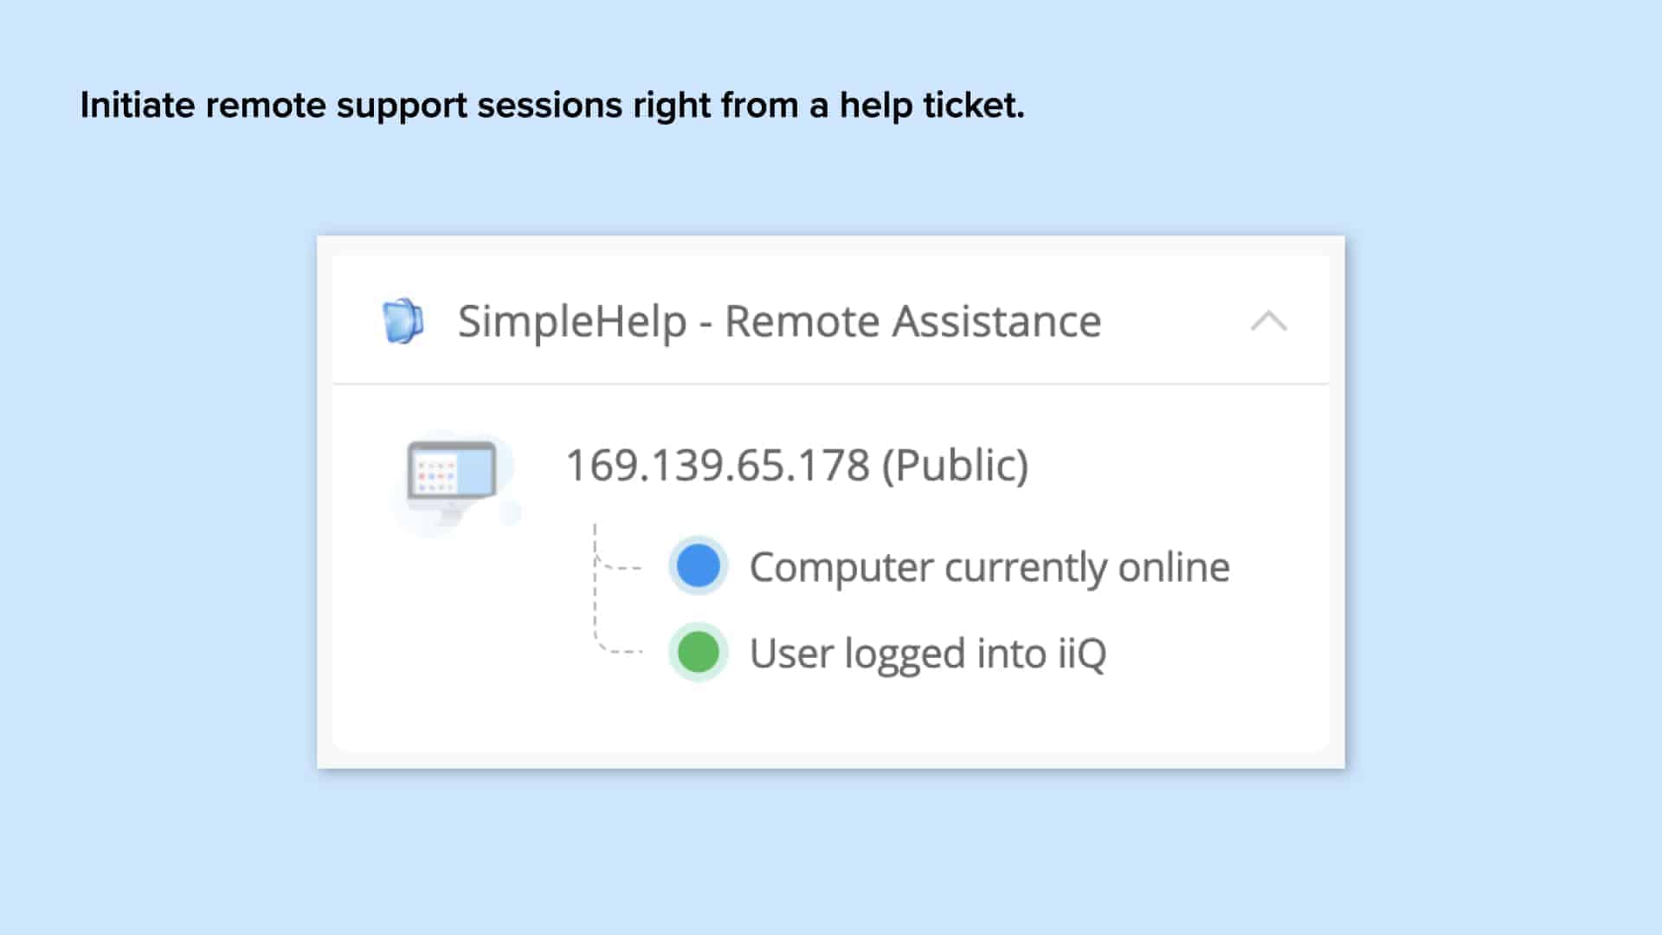The image size is (1662, 935).
Task: Click the green iiQ login status indicator
Action: click(x=698, y=652)
